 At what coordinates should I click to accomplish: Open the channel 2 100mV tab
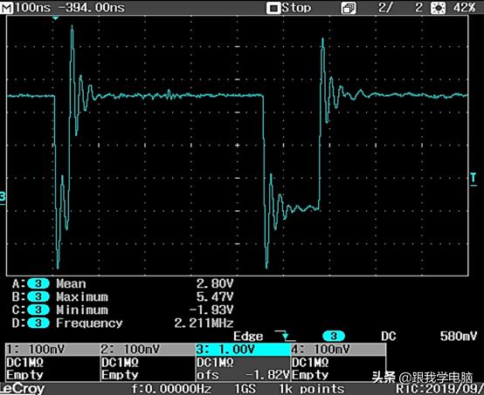tap(149, 350)
